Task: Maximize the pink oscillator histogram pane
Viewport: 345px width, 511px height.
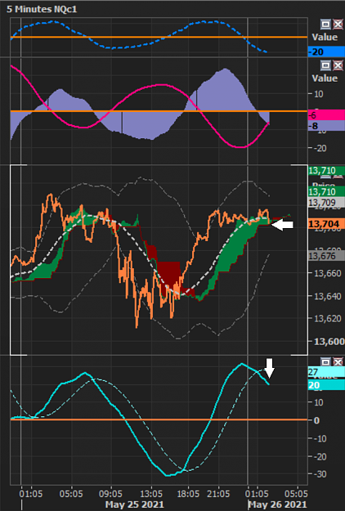Action: (325, 65)
